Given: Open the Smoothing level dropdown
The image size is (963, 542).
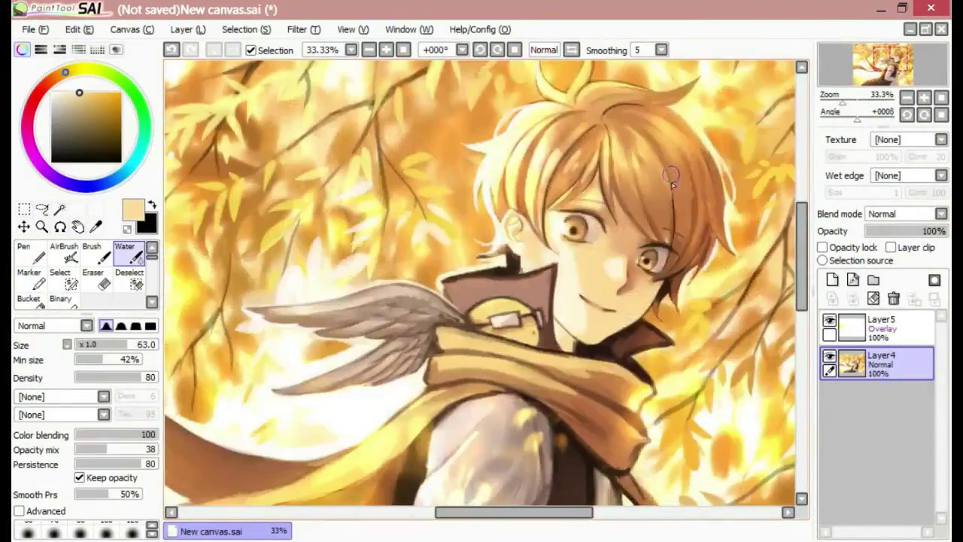Looking at the screenshot, I should pyautogui.click(x=661, y=50).
